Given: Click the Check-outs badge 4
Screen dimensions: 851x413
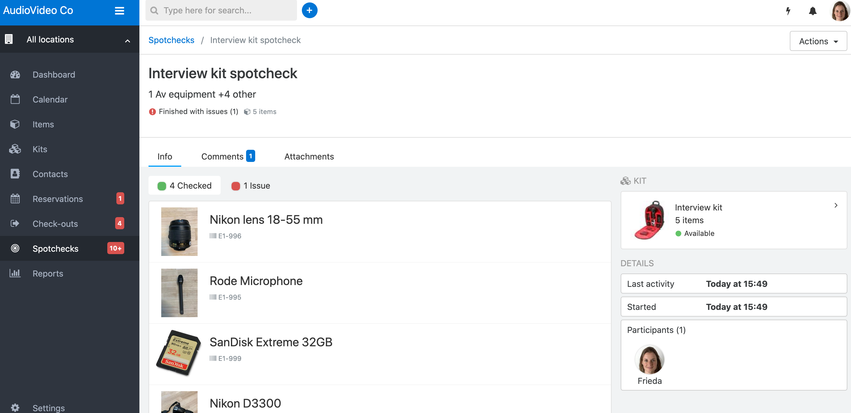Looking at the screenshot, I should pos(120,223).
